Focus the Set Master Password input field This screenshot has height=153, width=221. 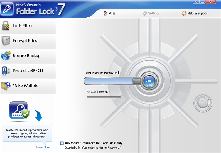point(108,81)
